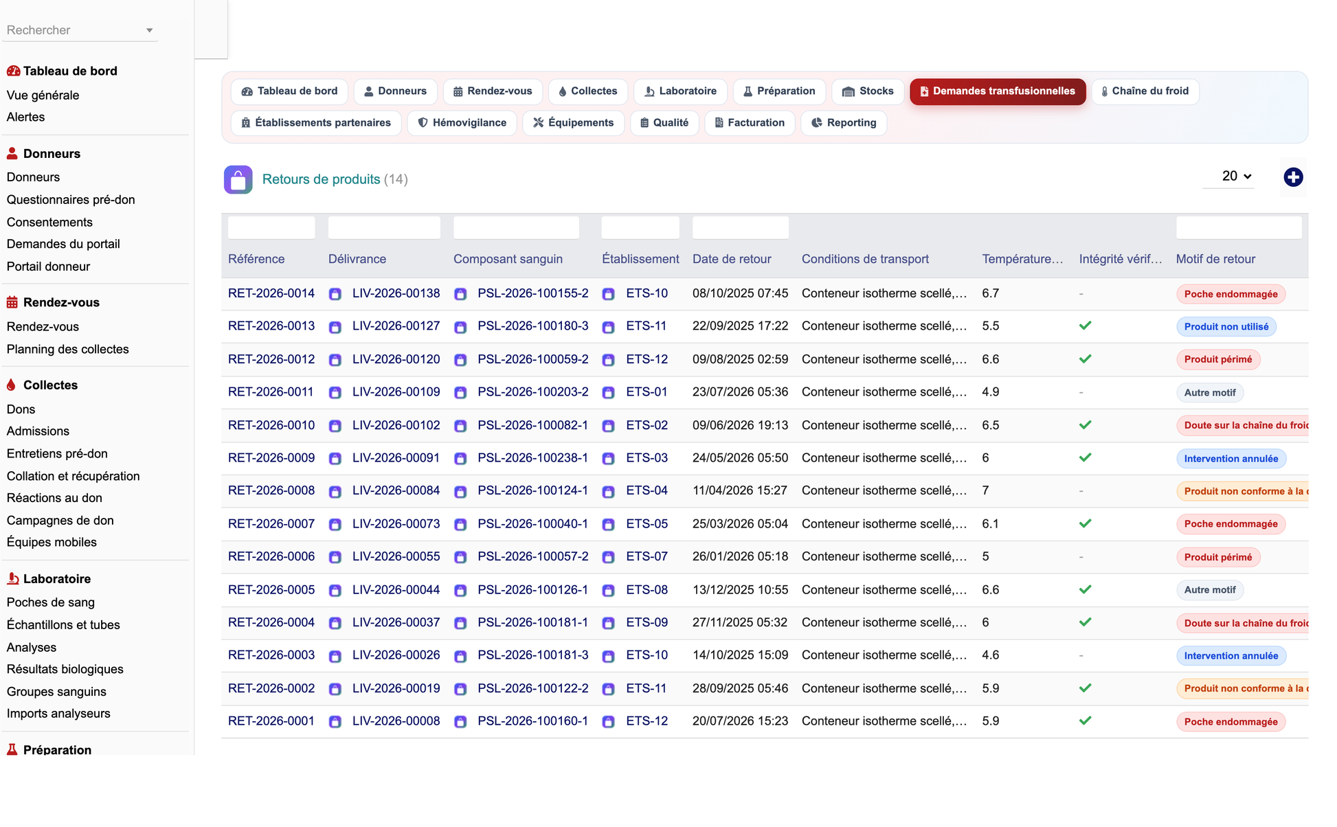Screen dimensions: 1337x827
Task: Click sidebar Préparation flask icon
Action: tap(12, 749)
